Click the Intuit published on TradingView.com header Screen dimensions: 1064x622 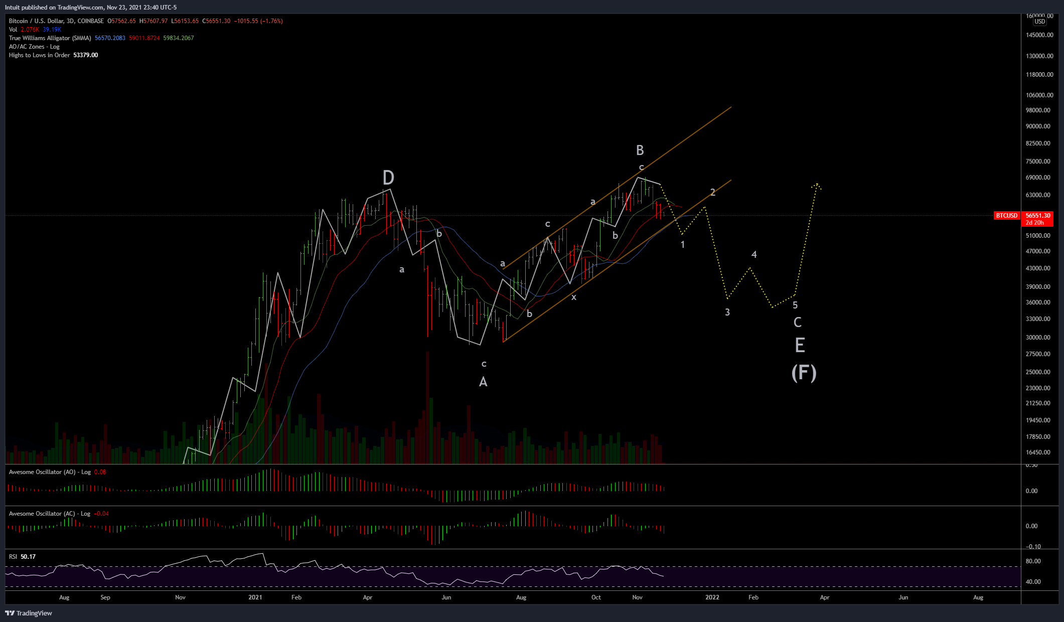pos(91,8)
